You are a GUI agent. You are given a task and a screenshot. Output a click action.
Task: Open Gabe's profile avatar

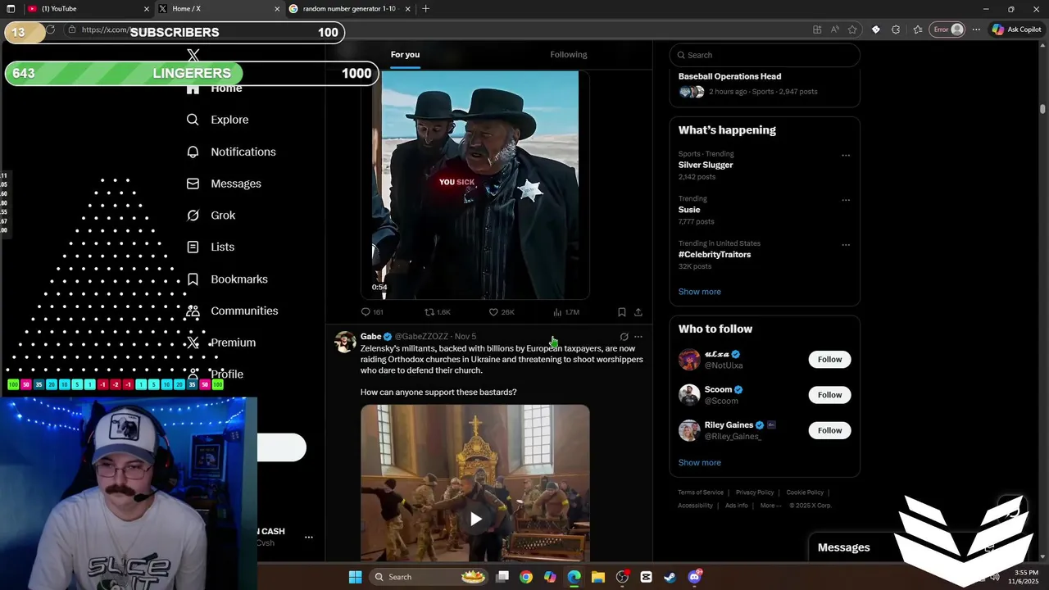click(x=346, y=342)
